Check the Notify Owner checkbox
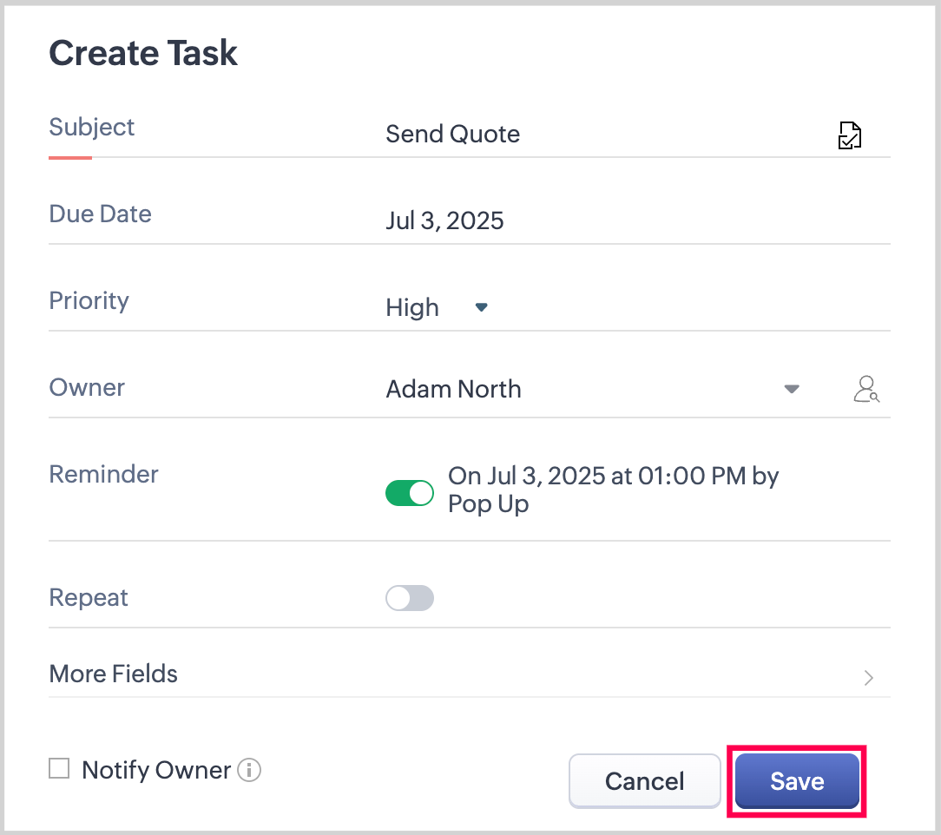Image resolution: width=941 pixels, height=835 pixels. tap(59, 769)
